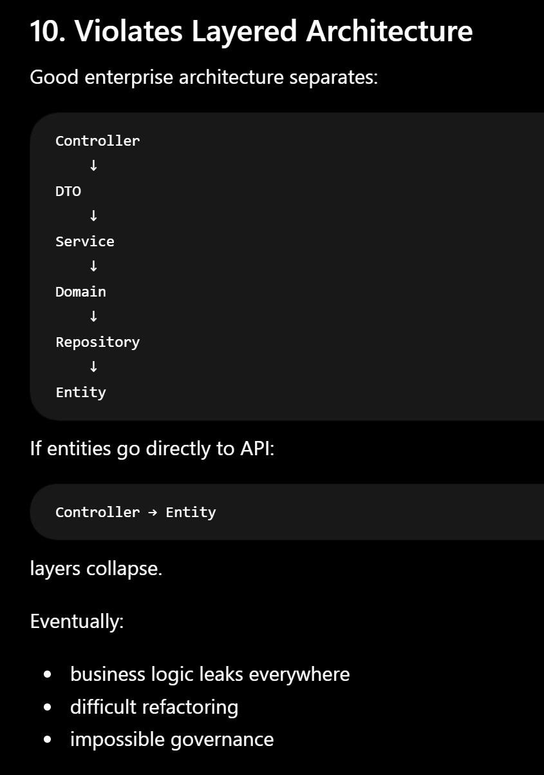Click the "10. Violates Layered Architecture" heading
The height and width of the screenshot is (775, 544).
coord(251,32)
